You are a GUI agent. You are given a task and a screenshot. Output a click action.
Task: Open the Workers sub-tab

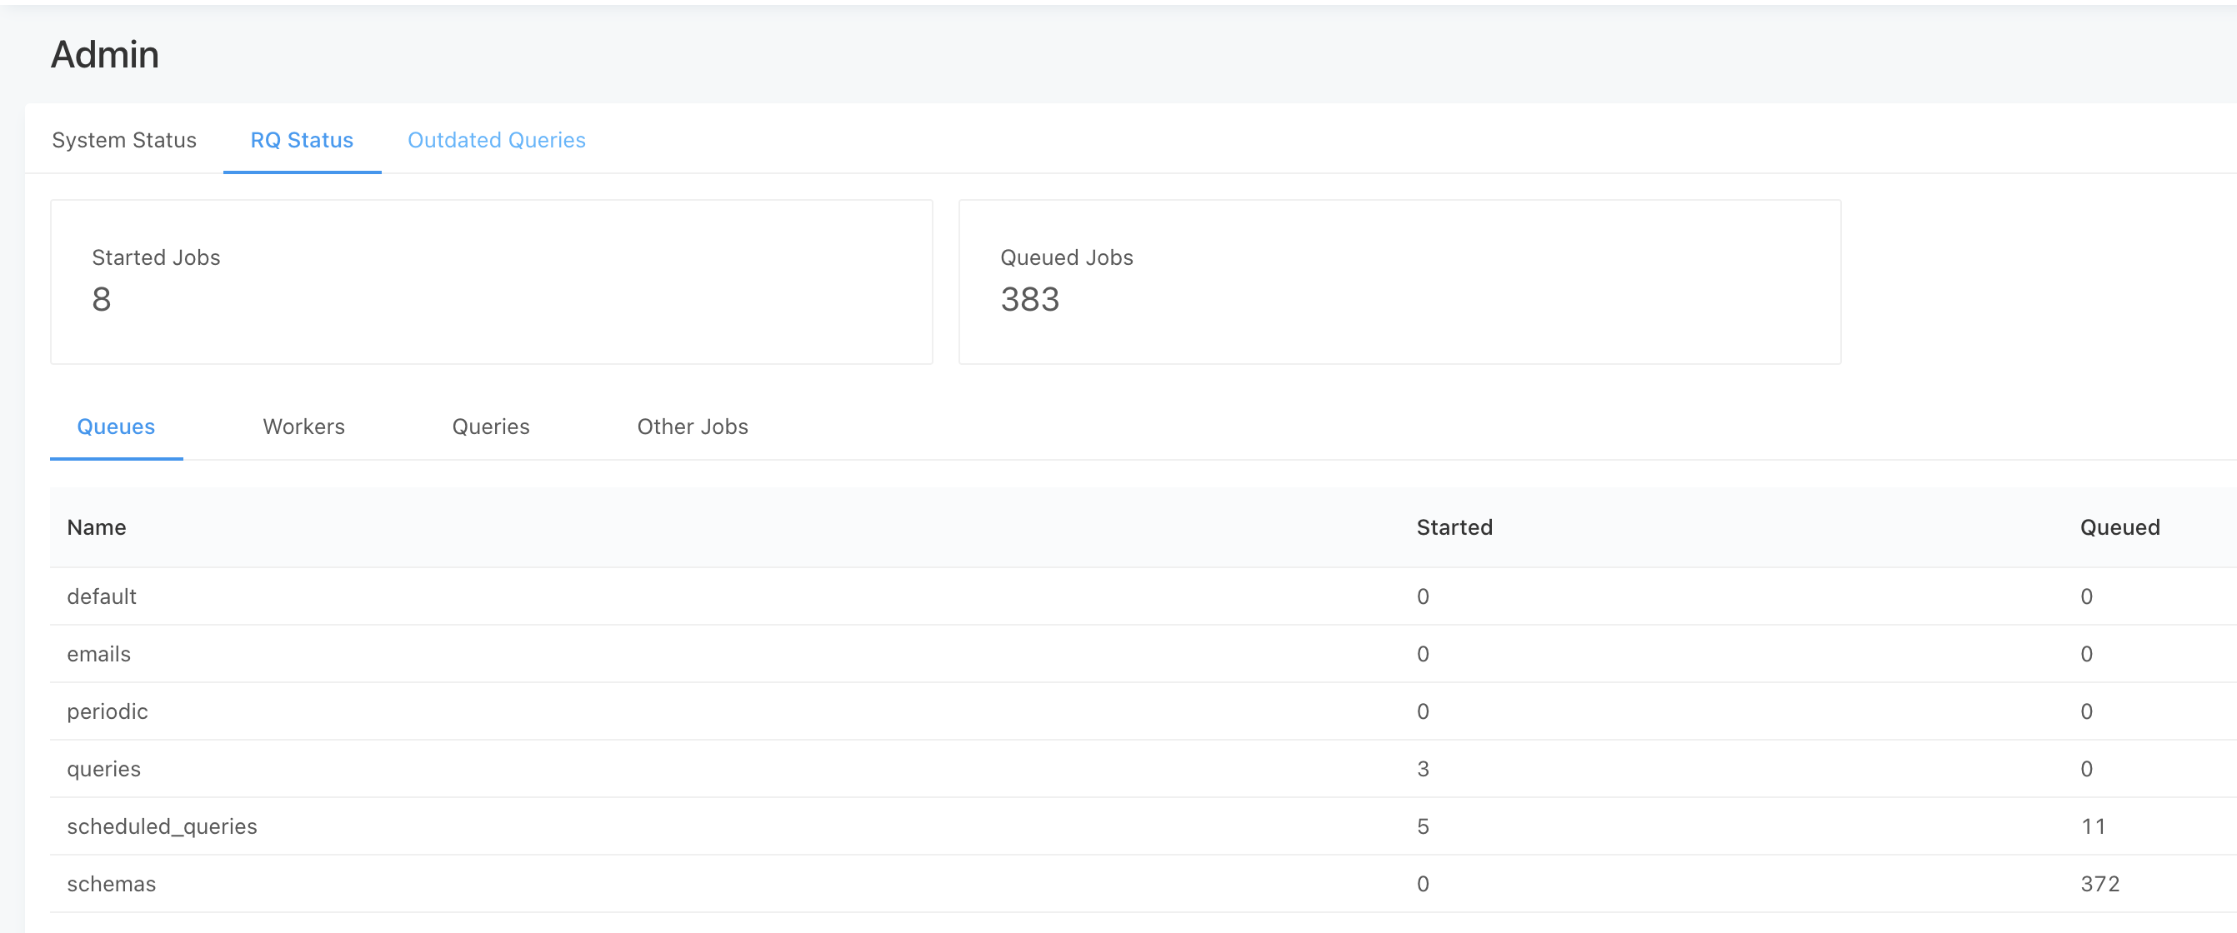pyautogui.click(x=304, y=427)
